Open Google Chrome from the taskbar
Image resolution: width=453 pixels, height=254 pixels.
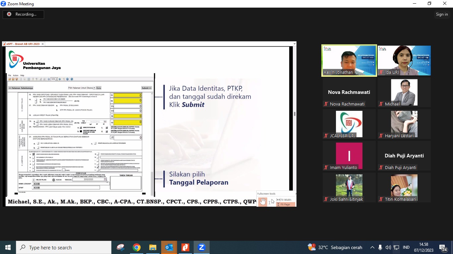click(137, 247)
